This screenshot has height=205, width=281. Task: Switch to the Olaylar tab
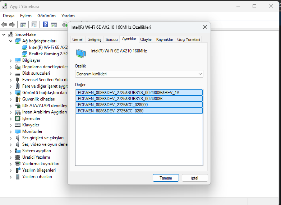(x=146, y=39)
